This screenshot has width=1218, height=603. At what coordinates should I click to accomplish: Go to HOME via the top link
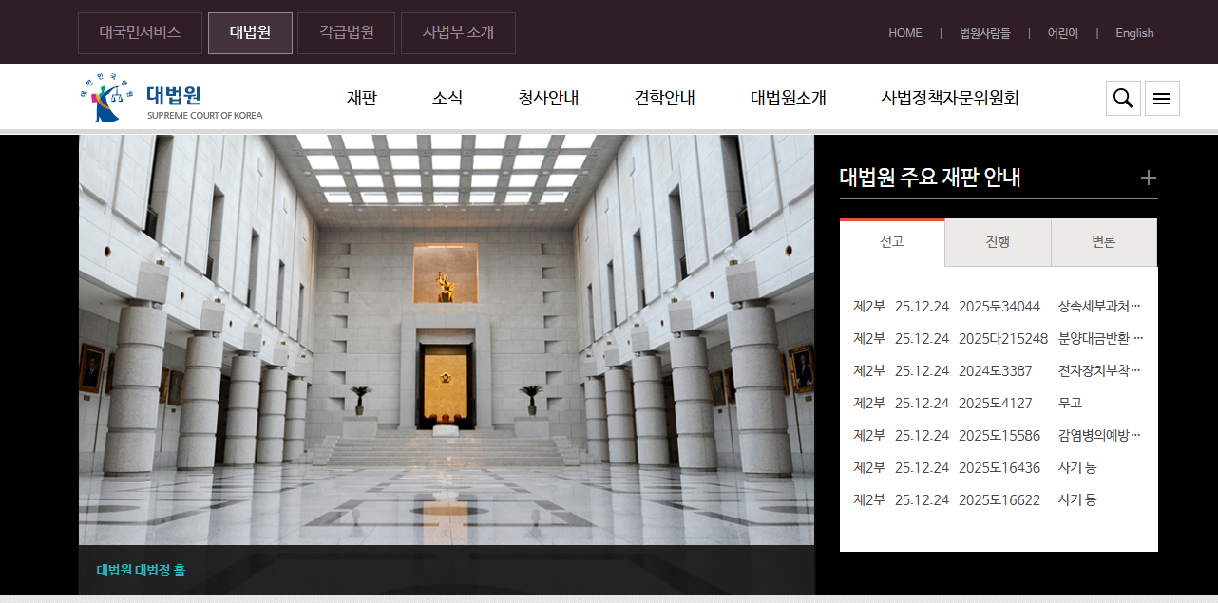pos(904,32)
